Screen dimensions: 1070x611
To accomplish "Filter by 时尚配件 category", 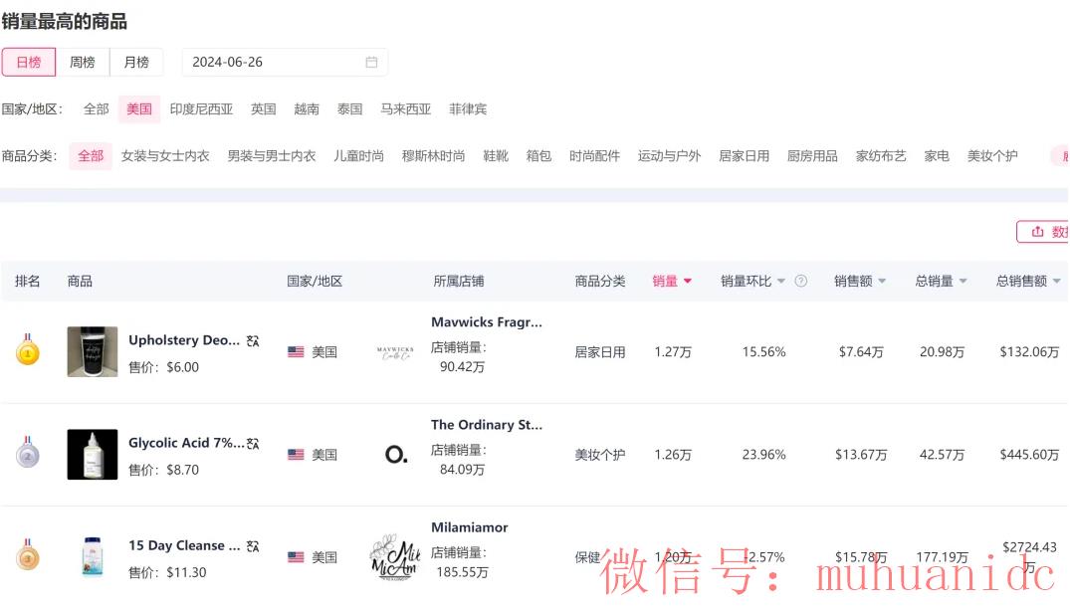I will (x=595, y=156).
